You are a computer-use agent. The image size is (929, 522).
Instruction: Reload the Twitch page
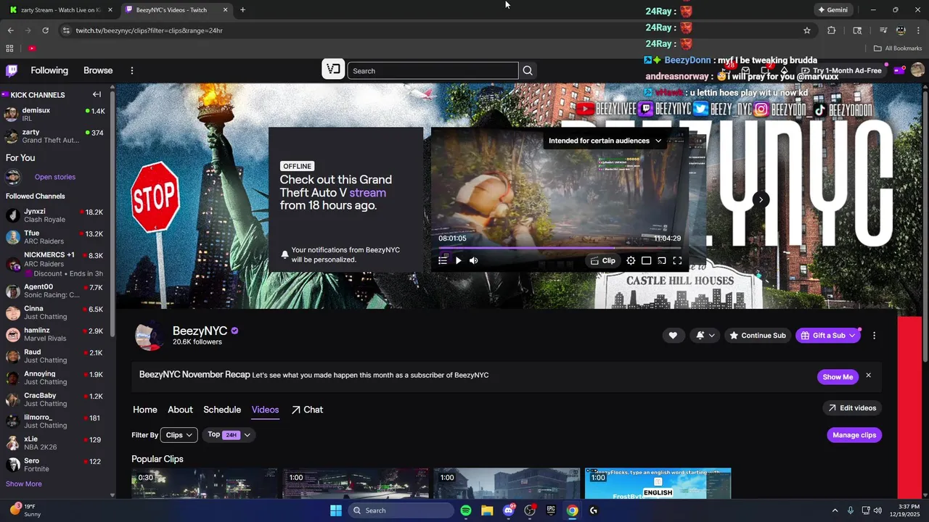click(x=45, y=30)
